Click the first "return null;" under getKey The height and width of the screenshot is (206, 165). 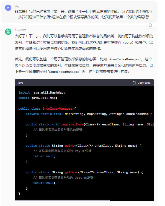44,156
